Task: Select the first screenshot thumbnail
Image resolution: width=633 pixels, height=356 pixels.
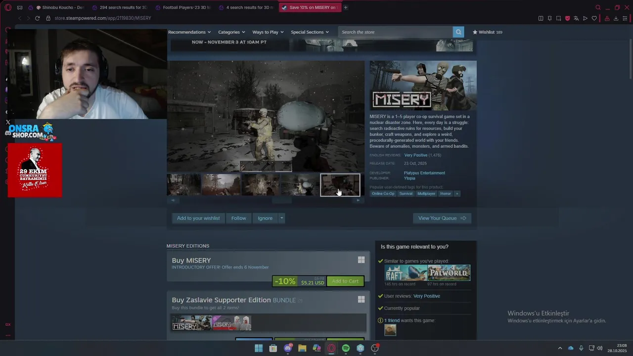Action: tap(183, 185)
